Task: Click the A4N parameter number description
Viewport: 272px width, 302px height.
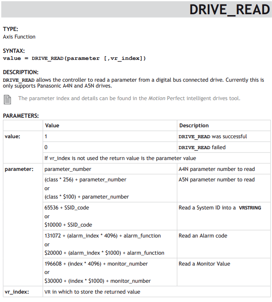Action: pyautogui.click(x=217, y=169)
